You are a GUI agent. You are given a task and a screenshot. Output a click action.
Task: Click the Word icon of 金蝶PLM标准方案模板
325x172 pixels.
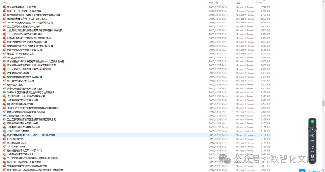click(x=5, y=131)
